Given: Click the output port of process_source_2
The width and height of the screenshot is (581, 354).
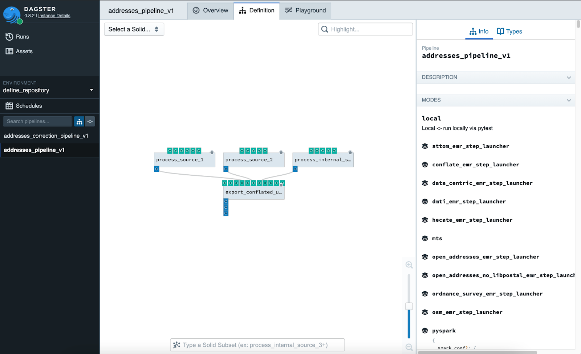Looking at the screenshot, I should [226, 169].
